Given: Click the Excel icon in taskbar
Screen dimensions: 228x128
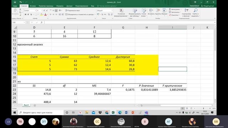Looking at the screenshot, I should coord(113,112).
